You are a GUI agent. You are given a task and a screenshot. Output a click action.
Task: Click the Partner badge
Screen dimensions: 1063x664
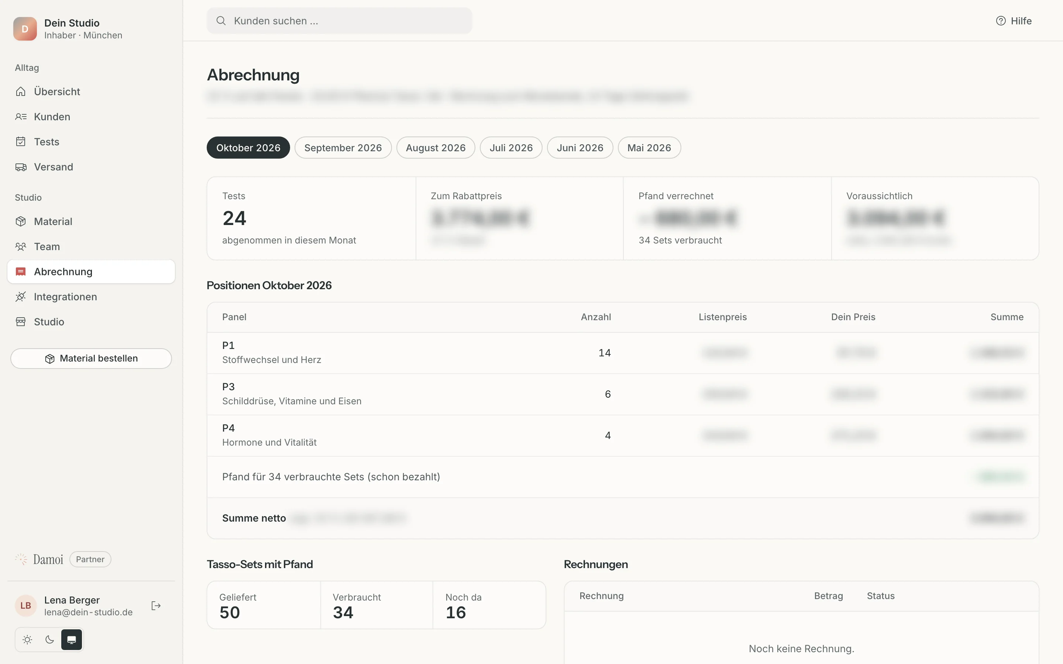tap(90, 559)
